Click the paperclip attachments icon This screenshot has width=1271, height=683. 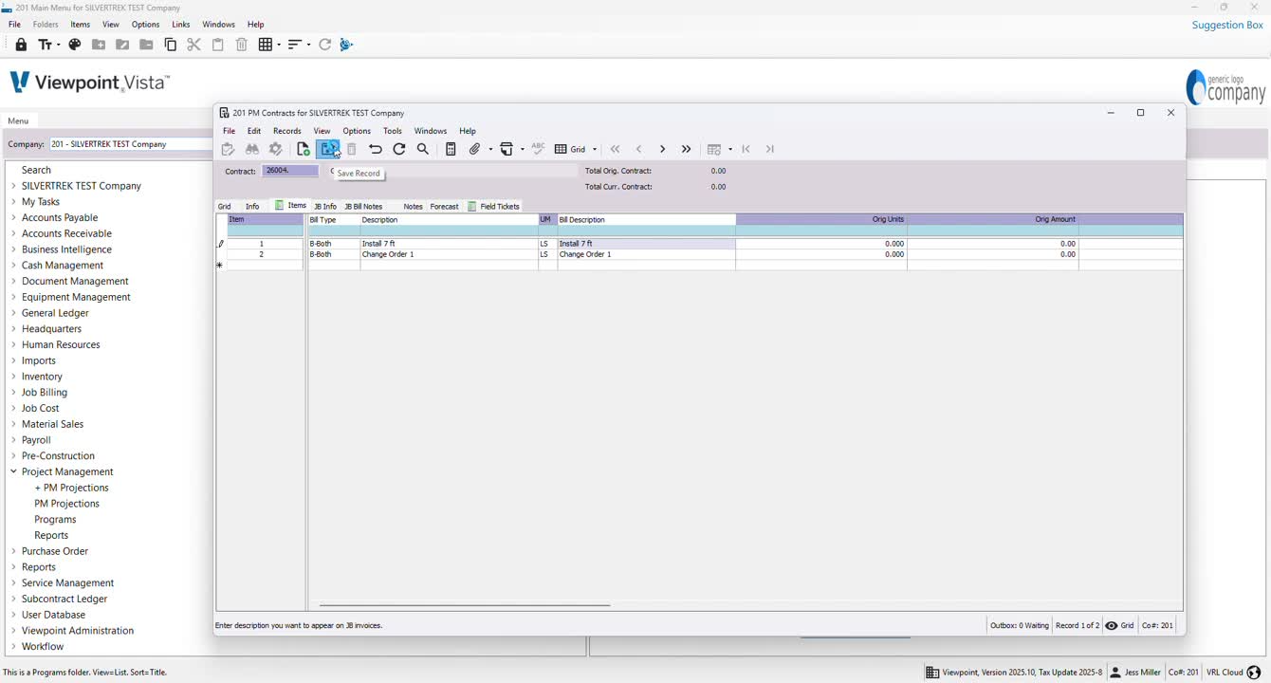(475, 149)
